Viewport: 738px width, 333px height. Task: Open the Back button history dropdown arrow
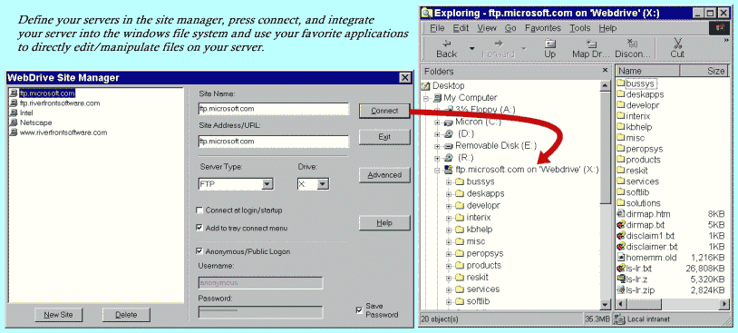click(471, 48)
